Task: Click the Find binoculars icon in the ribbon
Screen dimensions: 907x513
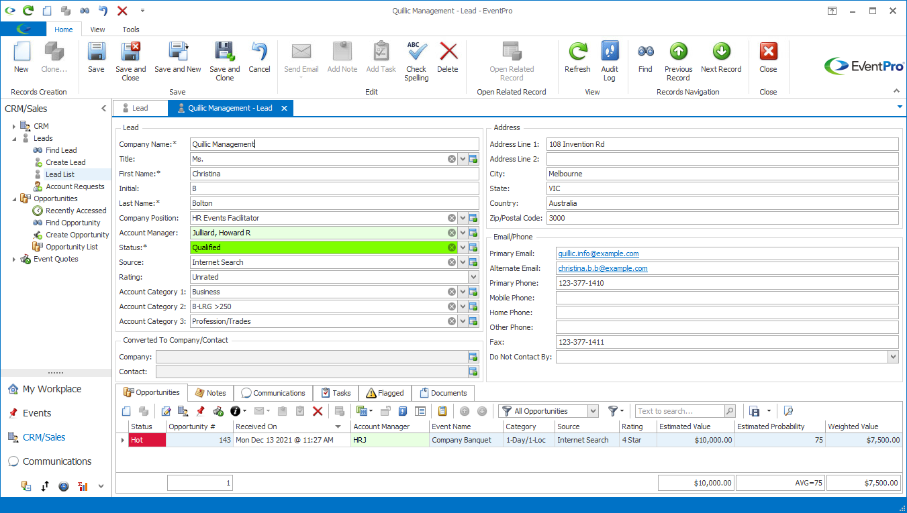Action: pyautogui.click(x=645, y=52)
